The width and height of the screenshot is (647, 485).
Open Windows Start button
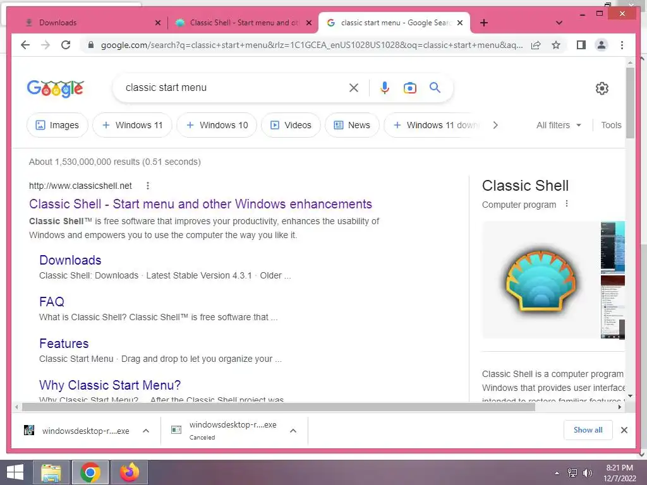(15, 472)
